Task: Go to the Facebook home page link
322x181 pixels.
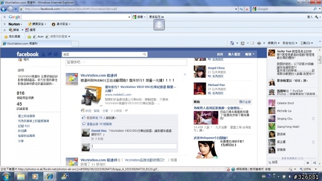Action: click(220, 54)
